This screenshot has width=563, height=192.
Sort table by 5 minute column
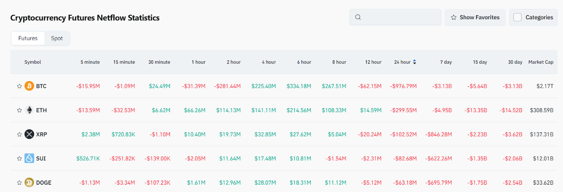click(x=90, y=62)
